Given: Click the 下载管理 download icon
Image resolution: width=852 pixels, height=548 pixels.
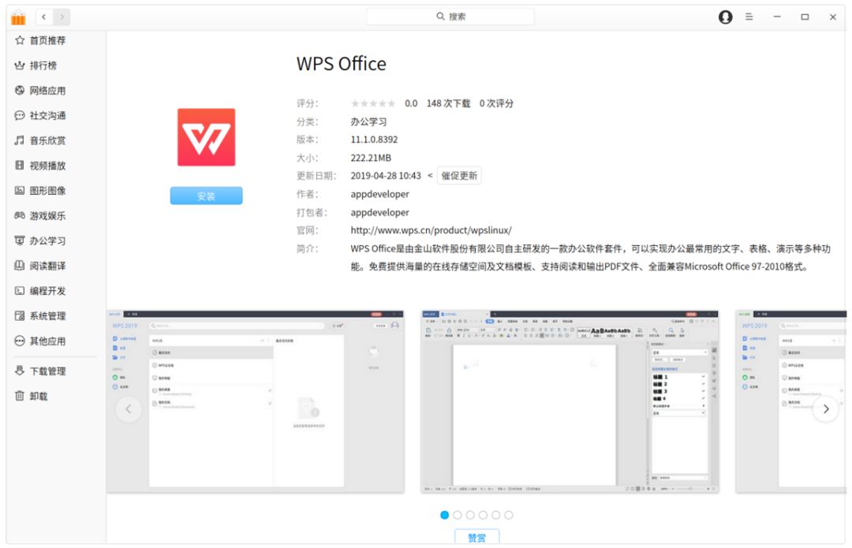Looking at the screenshot, I should pyautogui.click(x=20, y=371).
